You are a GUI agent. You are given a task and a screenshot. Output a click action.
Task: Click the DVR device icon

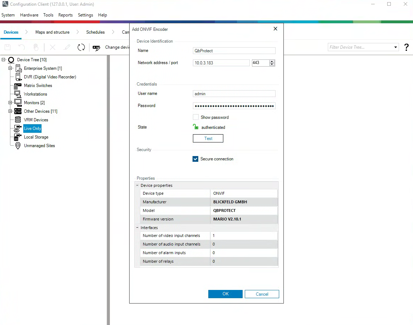point(18,77)
